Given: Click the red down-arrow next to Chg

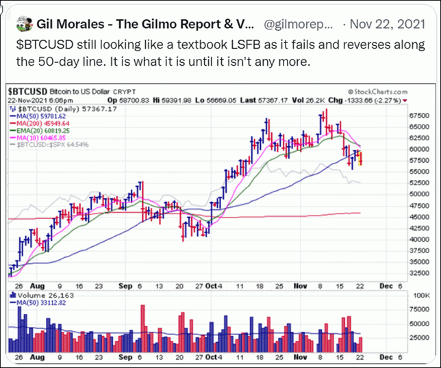Looking at the screenshot, I should coord(405,101).
